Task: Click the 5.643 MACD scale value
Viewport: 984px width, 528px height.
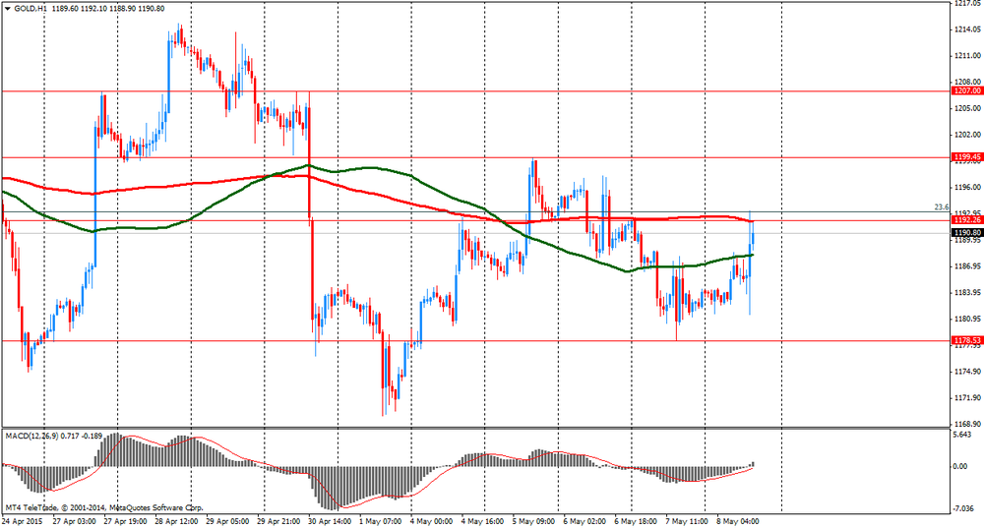Action: coord(962,435)
